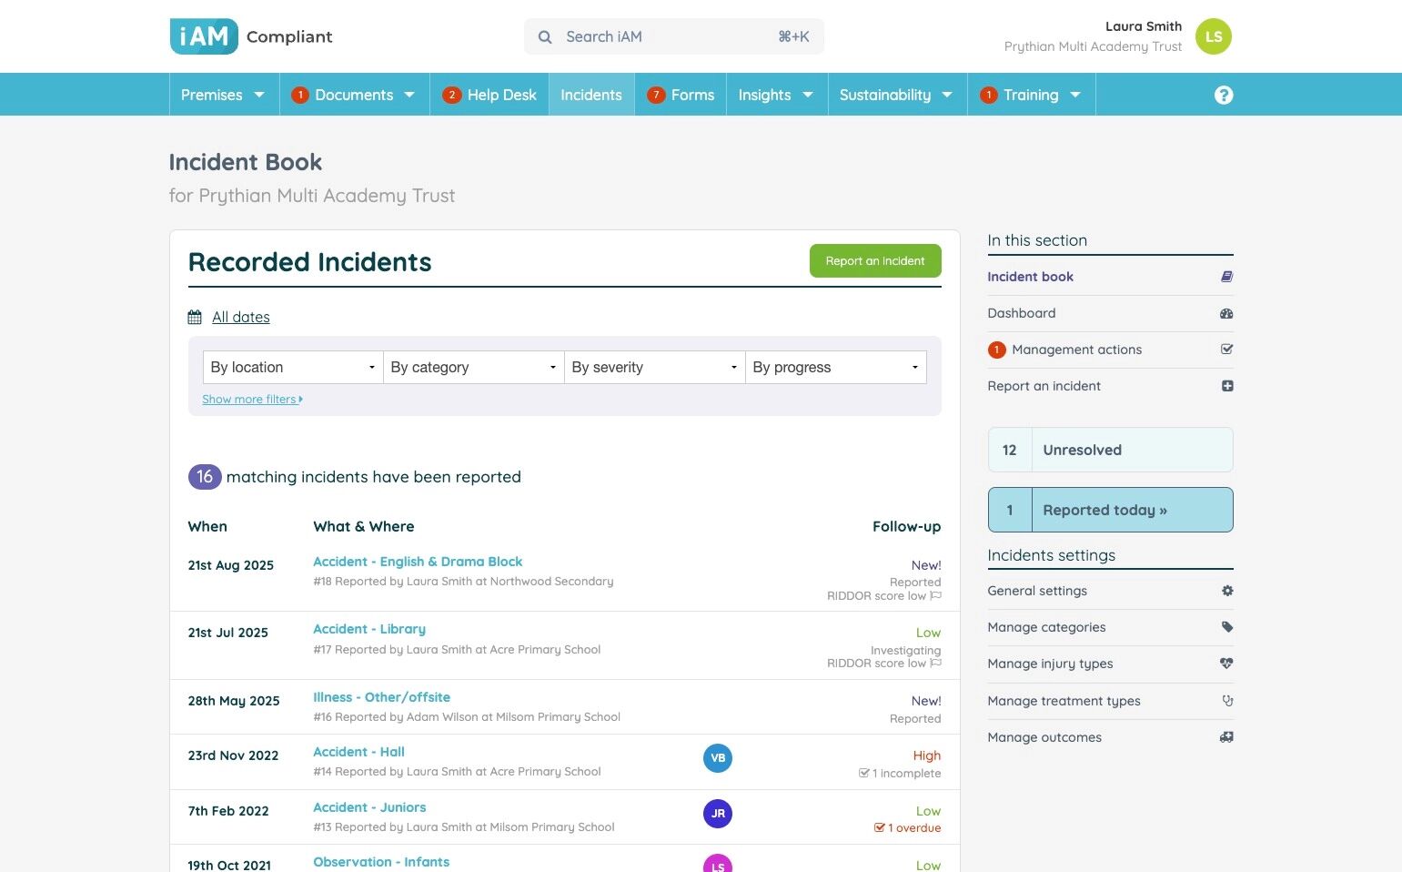This screenshot has width=1402, height=872.
Task: Open the By progress filter dropdown
Action: (835, 367)
